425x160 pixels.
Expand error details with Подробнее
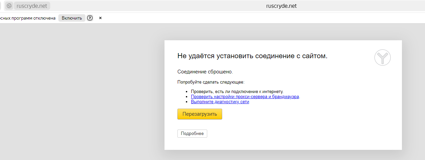pos(192,134)
